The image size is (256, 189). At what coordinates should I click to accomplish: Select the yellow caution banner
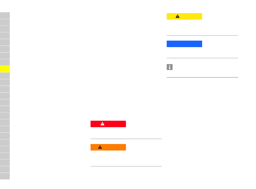coord(184,16)
